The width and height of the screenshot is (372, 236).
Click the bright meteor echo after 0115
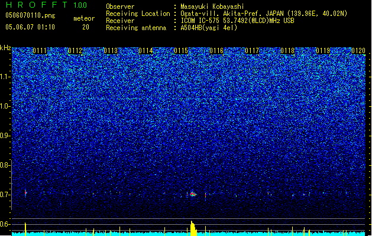pos(192,194)
